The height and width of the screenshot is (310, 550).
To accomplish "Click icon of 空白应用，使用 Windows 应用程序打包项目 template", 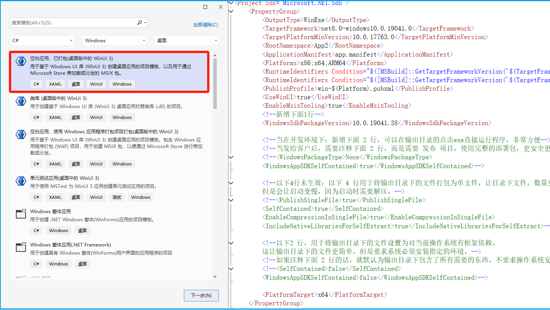I will tap(21, 134).
